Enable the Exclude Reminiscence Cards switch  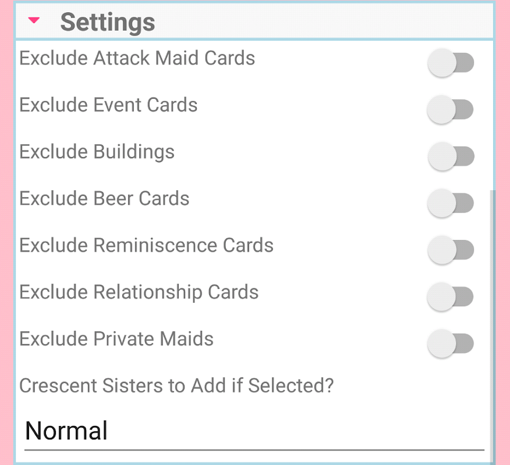coord(451,250)
